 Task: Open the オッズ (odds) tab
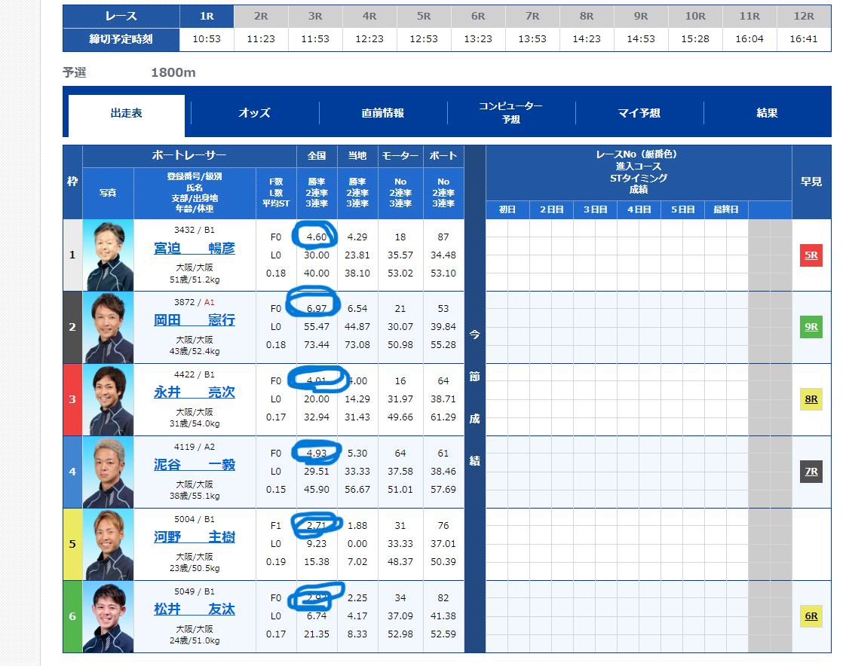click(x=256, y=112)
